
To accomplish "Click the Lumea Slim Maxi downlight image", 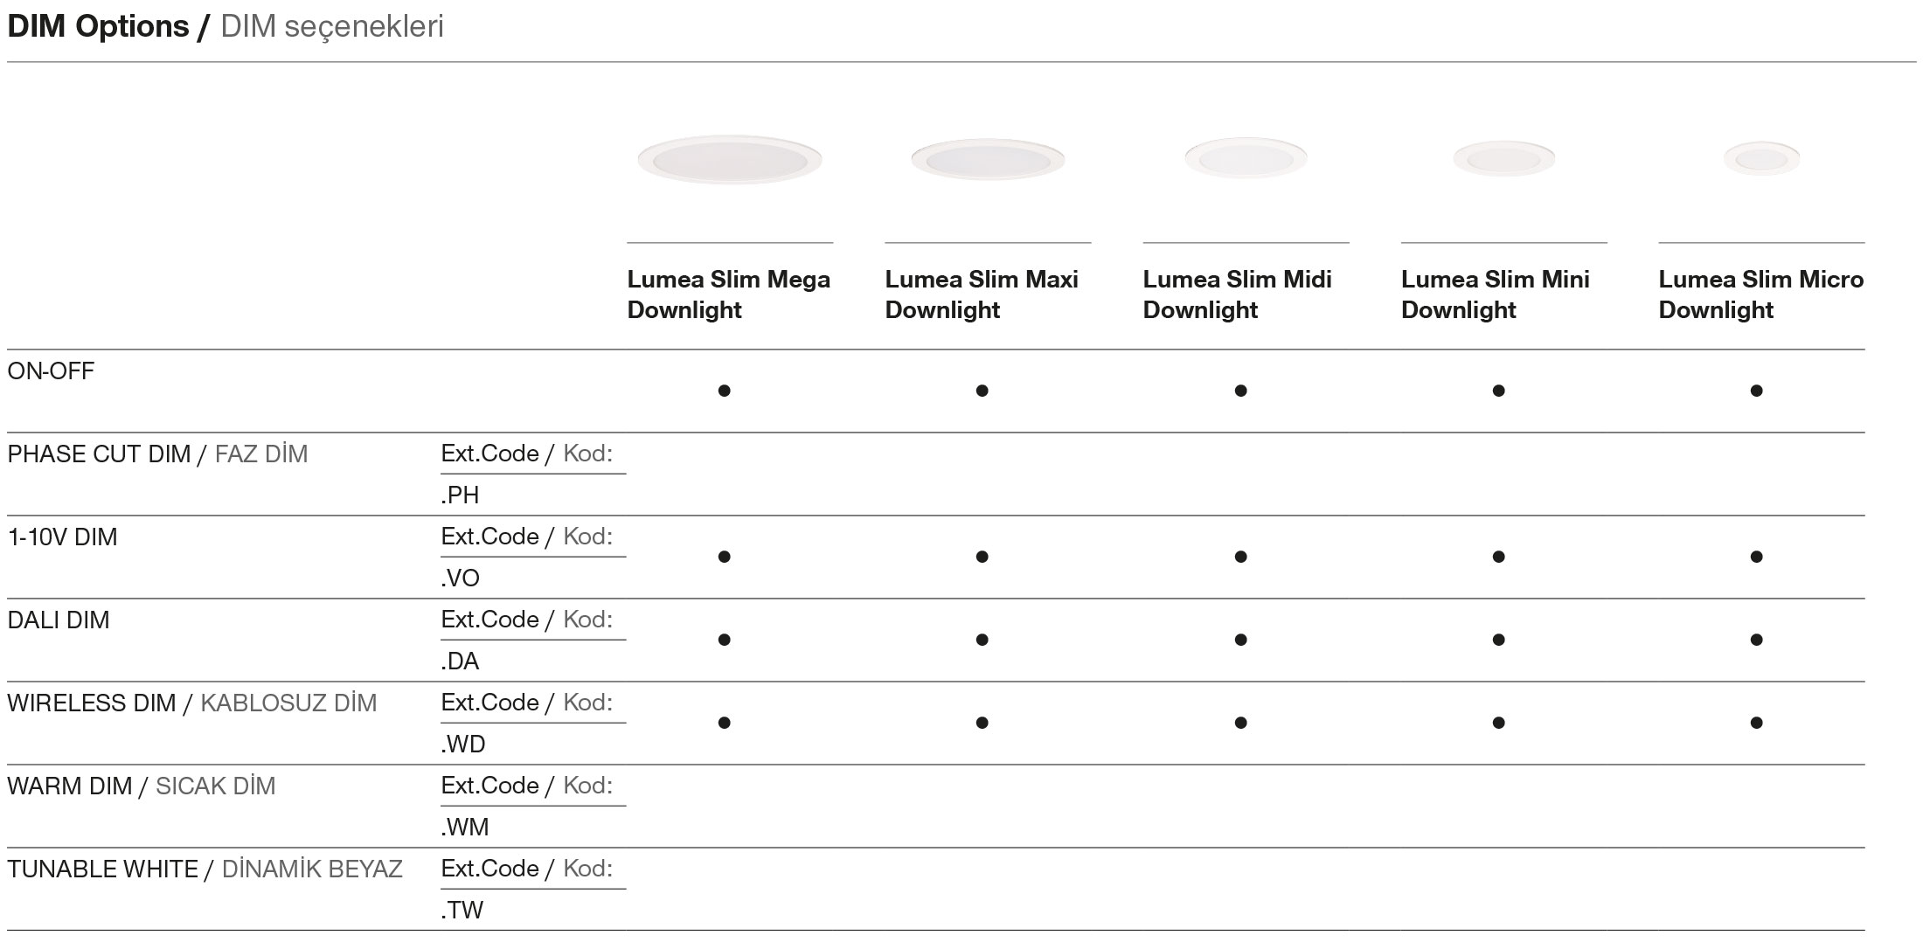I will click(x=987, y=159).
